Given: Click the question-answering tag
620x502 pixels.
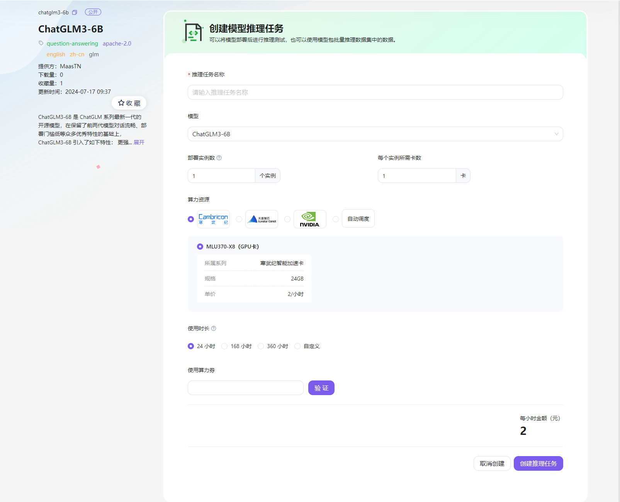Looking at the screenshot, I should pyautogui.click(x=72, y=44).
